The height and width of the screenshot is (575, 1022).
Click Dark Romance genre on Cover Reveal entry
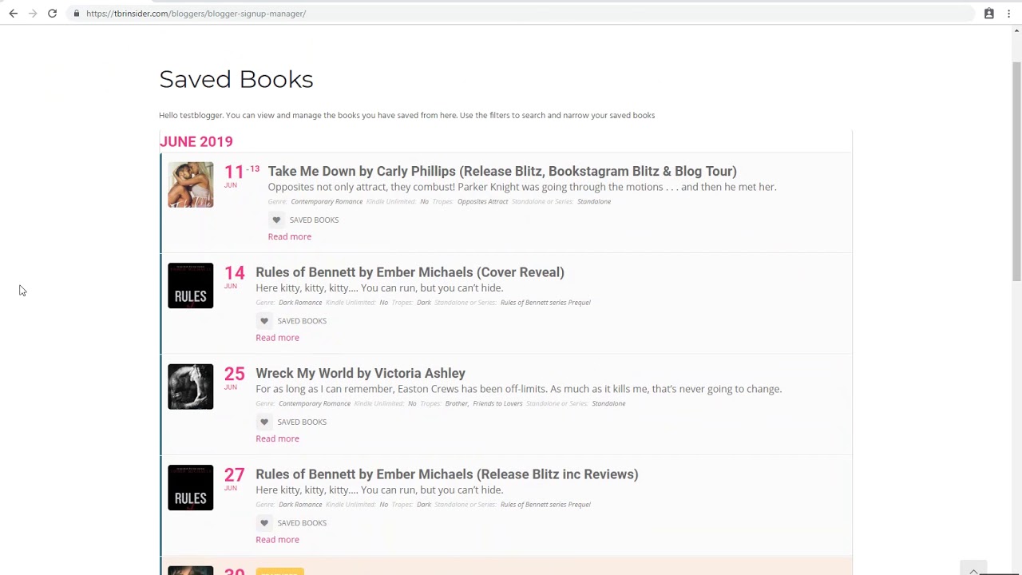[300, 303]
